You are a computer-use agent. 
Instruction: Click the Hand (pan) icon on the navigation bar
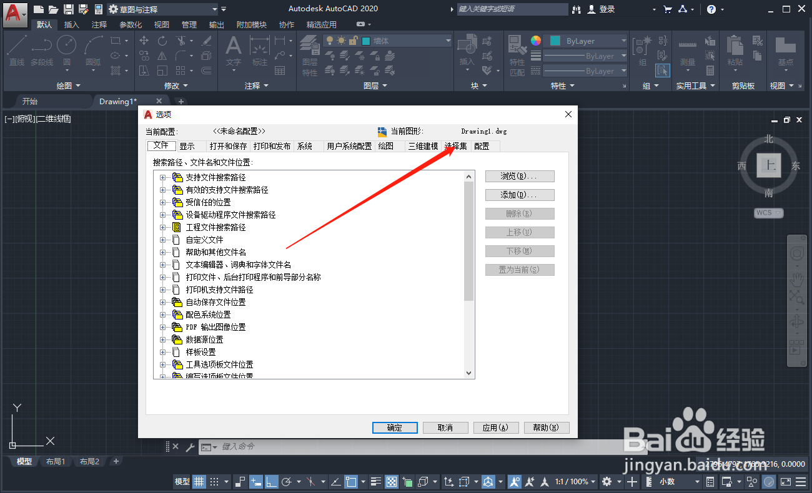(x=797, y=278)
